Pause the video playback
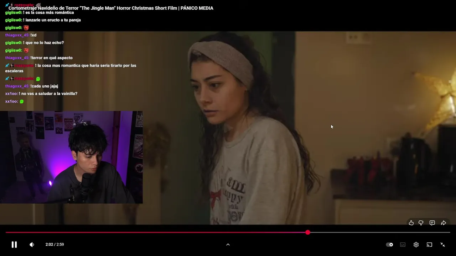 tap(14, 245)
